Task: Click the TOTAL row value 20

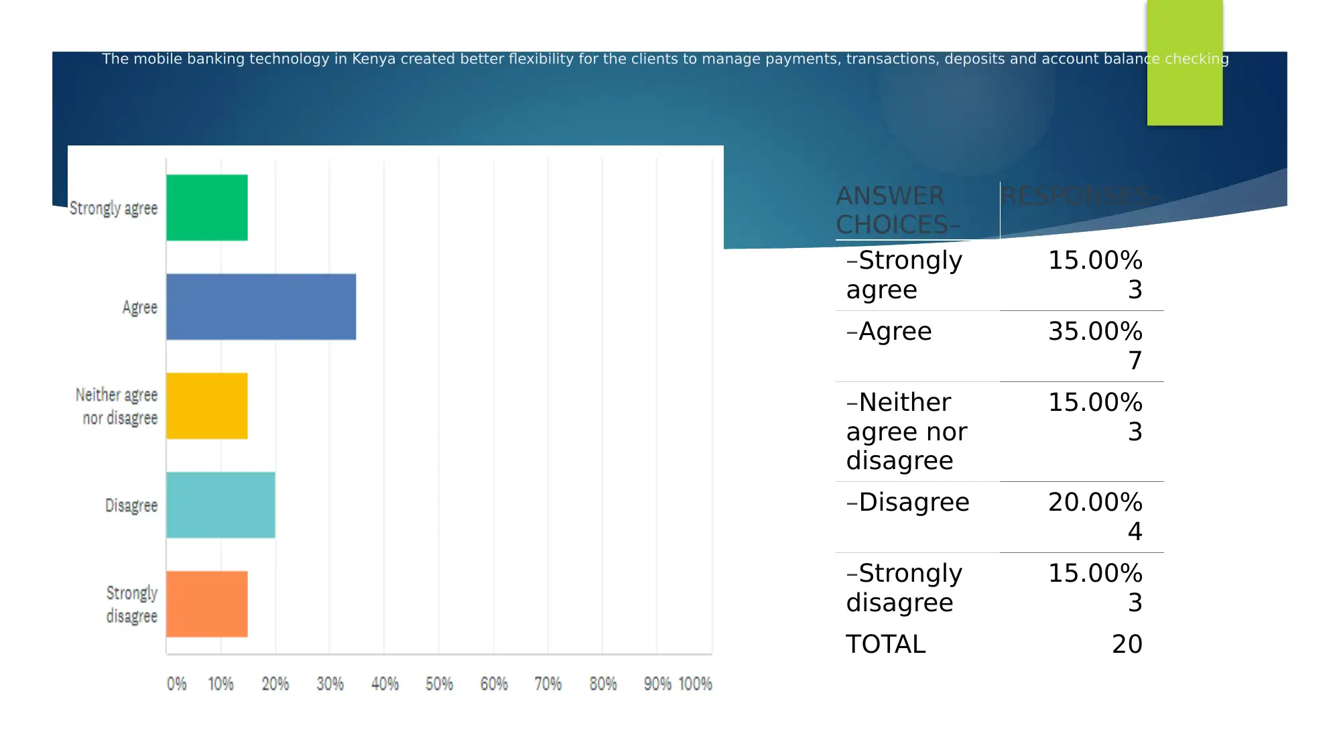Action: tap(1127, 643)
